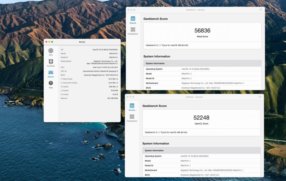Click the Metal Score label
The height and width of the screenshot is (181, 286).
coord(202,37)
